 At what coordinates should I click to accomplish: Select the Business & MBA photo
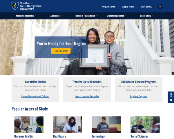point(29,125)
